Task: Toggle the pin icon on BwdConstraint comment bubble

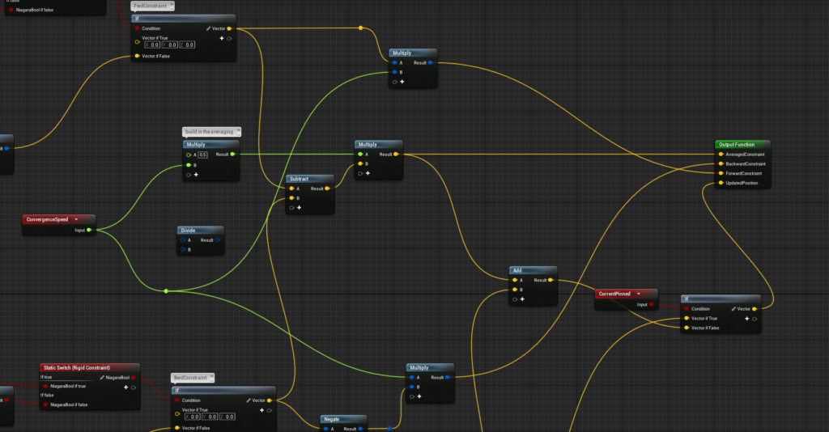Action: (211, 377)
